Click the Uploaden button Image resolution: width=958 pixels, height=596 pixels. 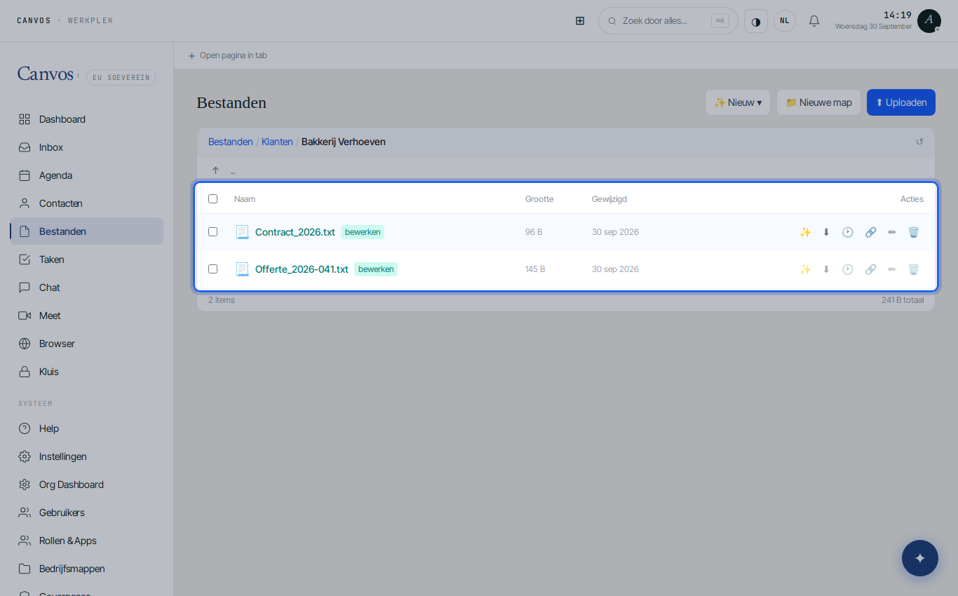tap(901, 102)
